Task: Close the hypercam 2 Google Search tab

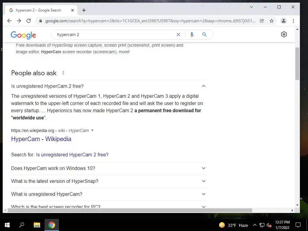Action: (x=72, y=10)
